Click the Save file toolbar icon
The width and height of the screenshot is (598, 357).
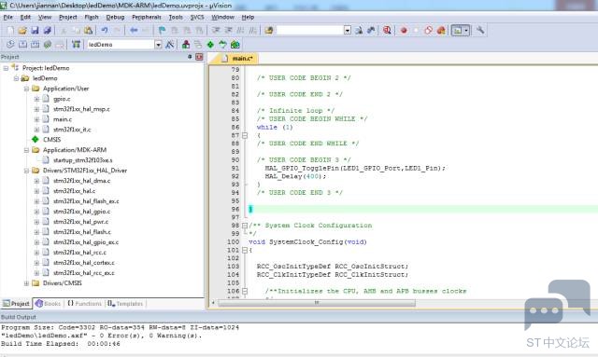(x=35, y=31)
